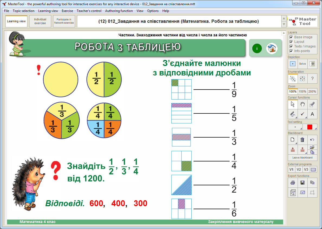Collapse the side panel with '>' arrow
This screenshot has width=322, height=229.
[284, 33]
